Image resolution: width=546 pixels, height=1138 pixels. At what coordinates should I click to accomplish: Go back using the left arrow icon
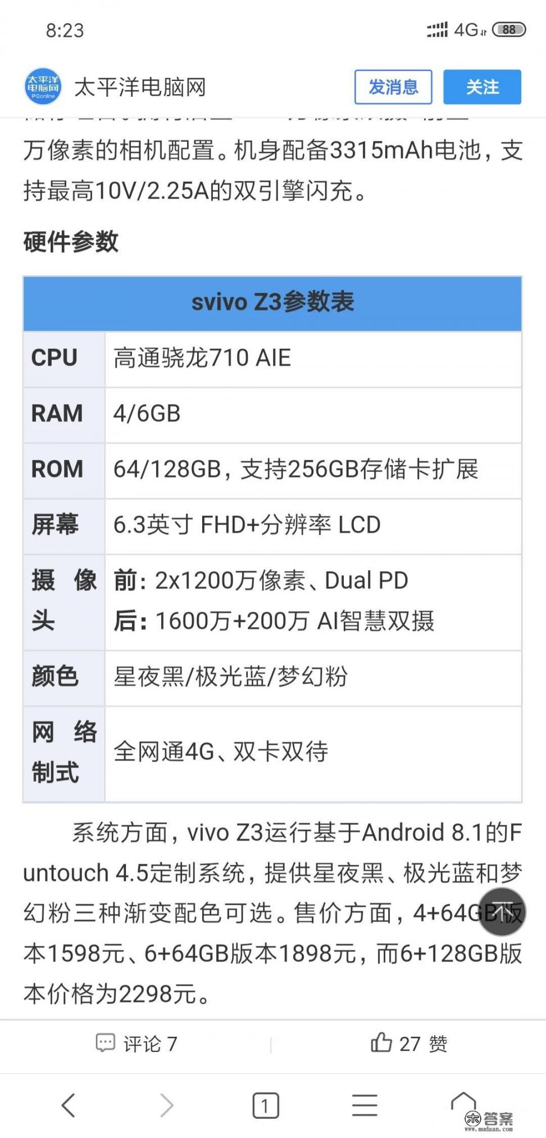coord(69,1105)
